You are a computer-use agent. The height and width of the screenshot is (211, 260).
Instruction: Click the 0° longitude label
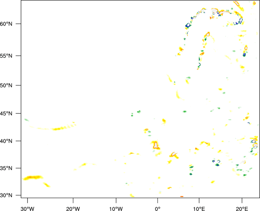point(158,209)
